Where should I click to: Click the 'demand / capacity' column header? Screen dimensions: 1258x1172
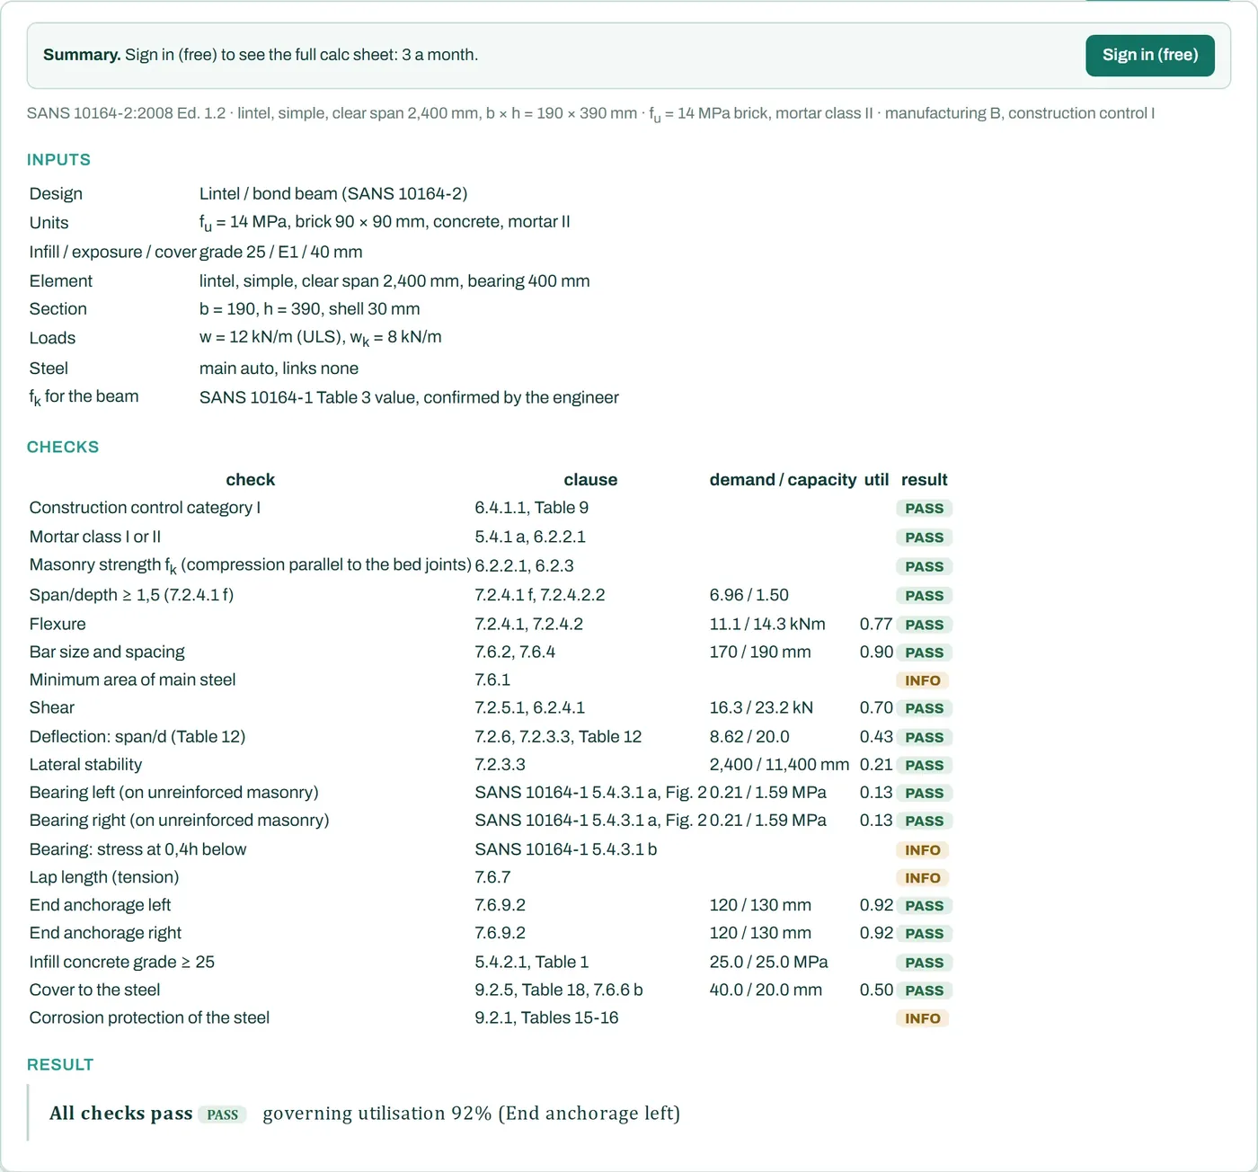pos(783,480)
